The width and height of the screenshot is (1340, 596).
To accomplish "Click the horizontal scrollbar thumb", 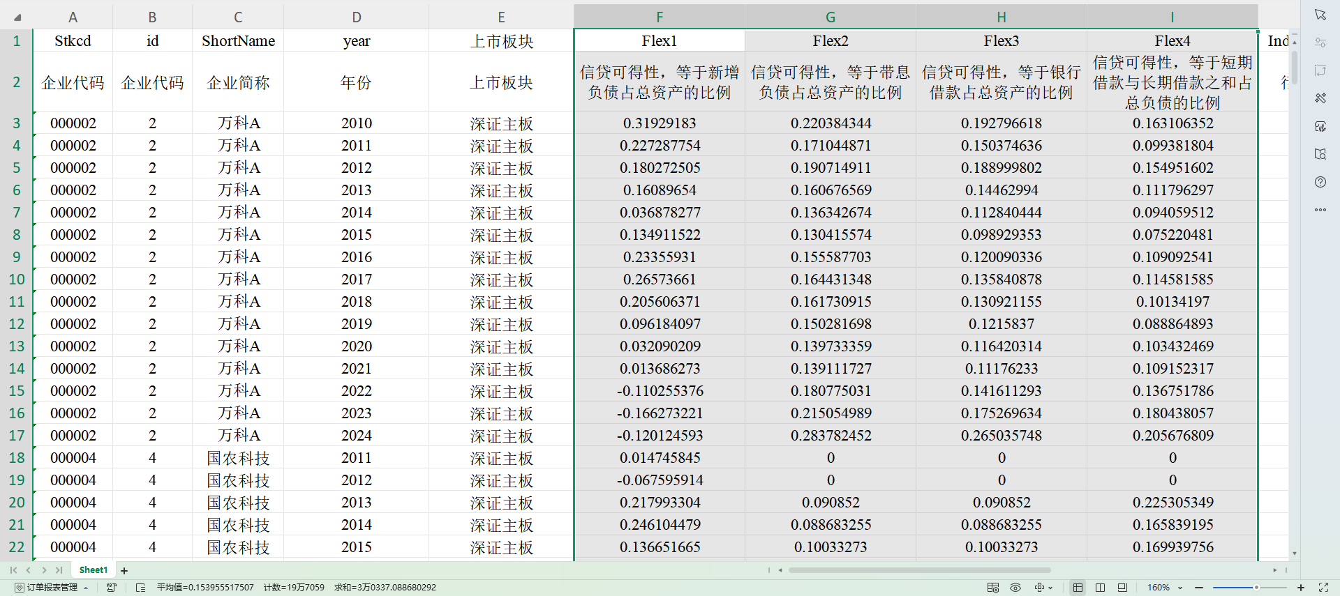I will [919, 570].
